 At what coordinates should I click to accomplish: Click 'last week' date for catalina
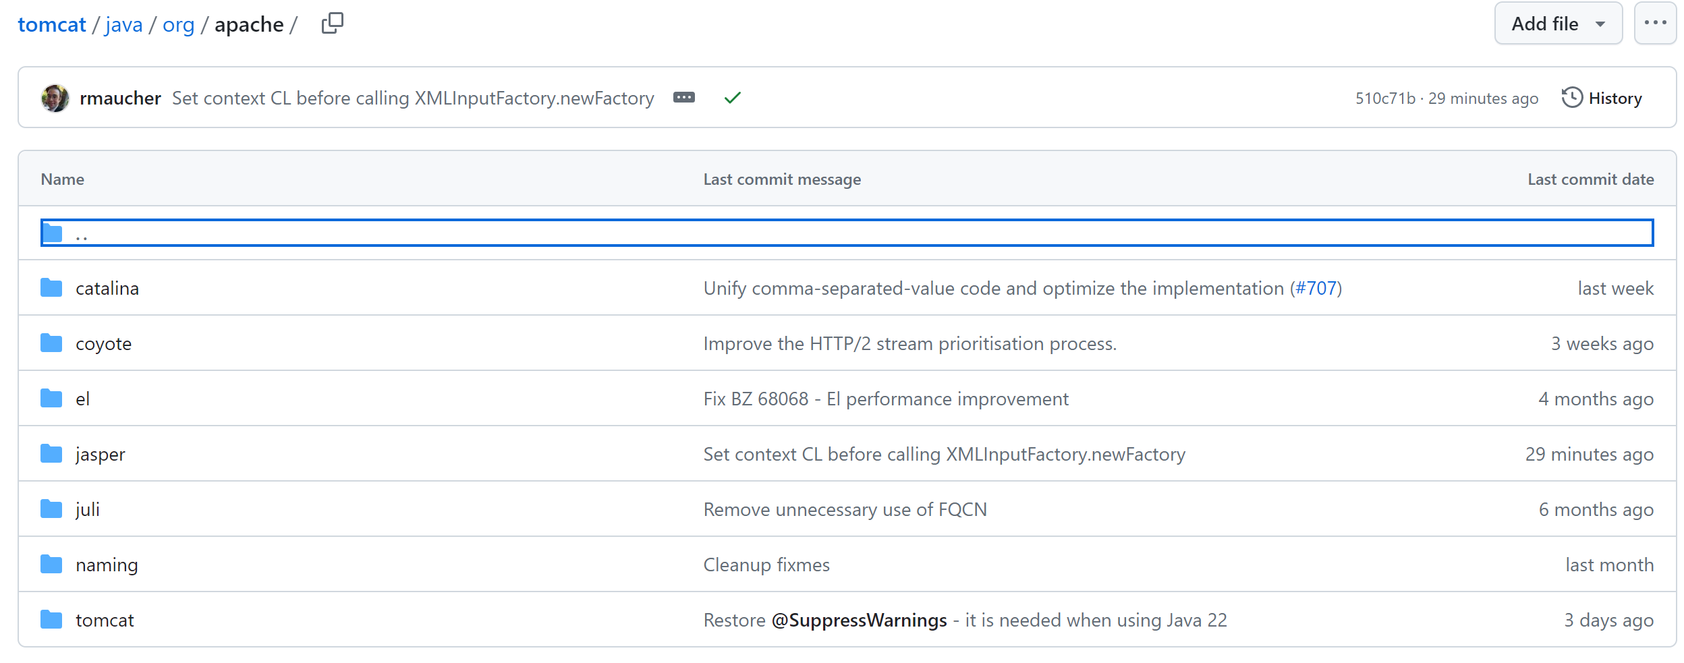[x=1615, y=289]
